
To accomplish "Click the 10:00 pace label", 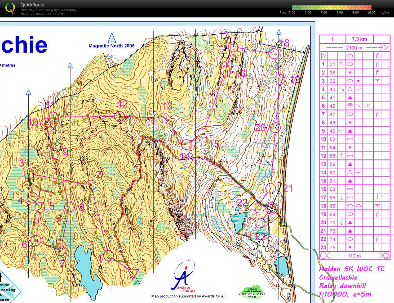I will [371, 12].
